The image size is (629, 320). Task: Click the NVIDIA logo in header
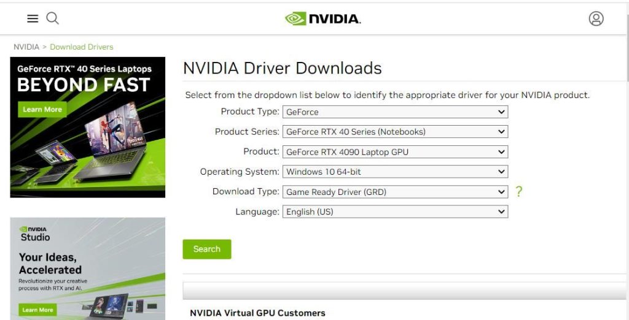[x=322, y=19]
